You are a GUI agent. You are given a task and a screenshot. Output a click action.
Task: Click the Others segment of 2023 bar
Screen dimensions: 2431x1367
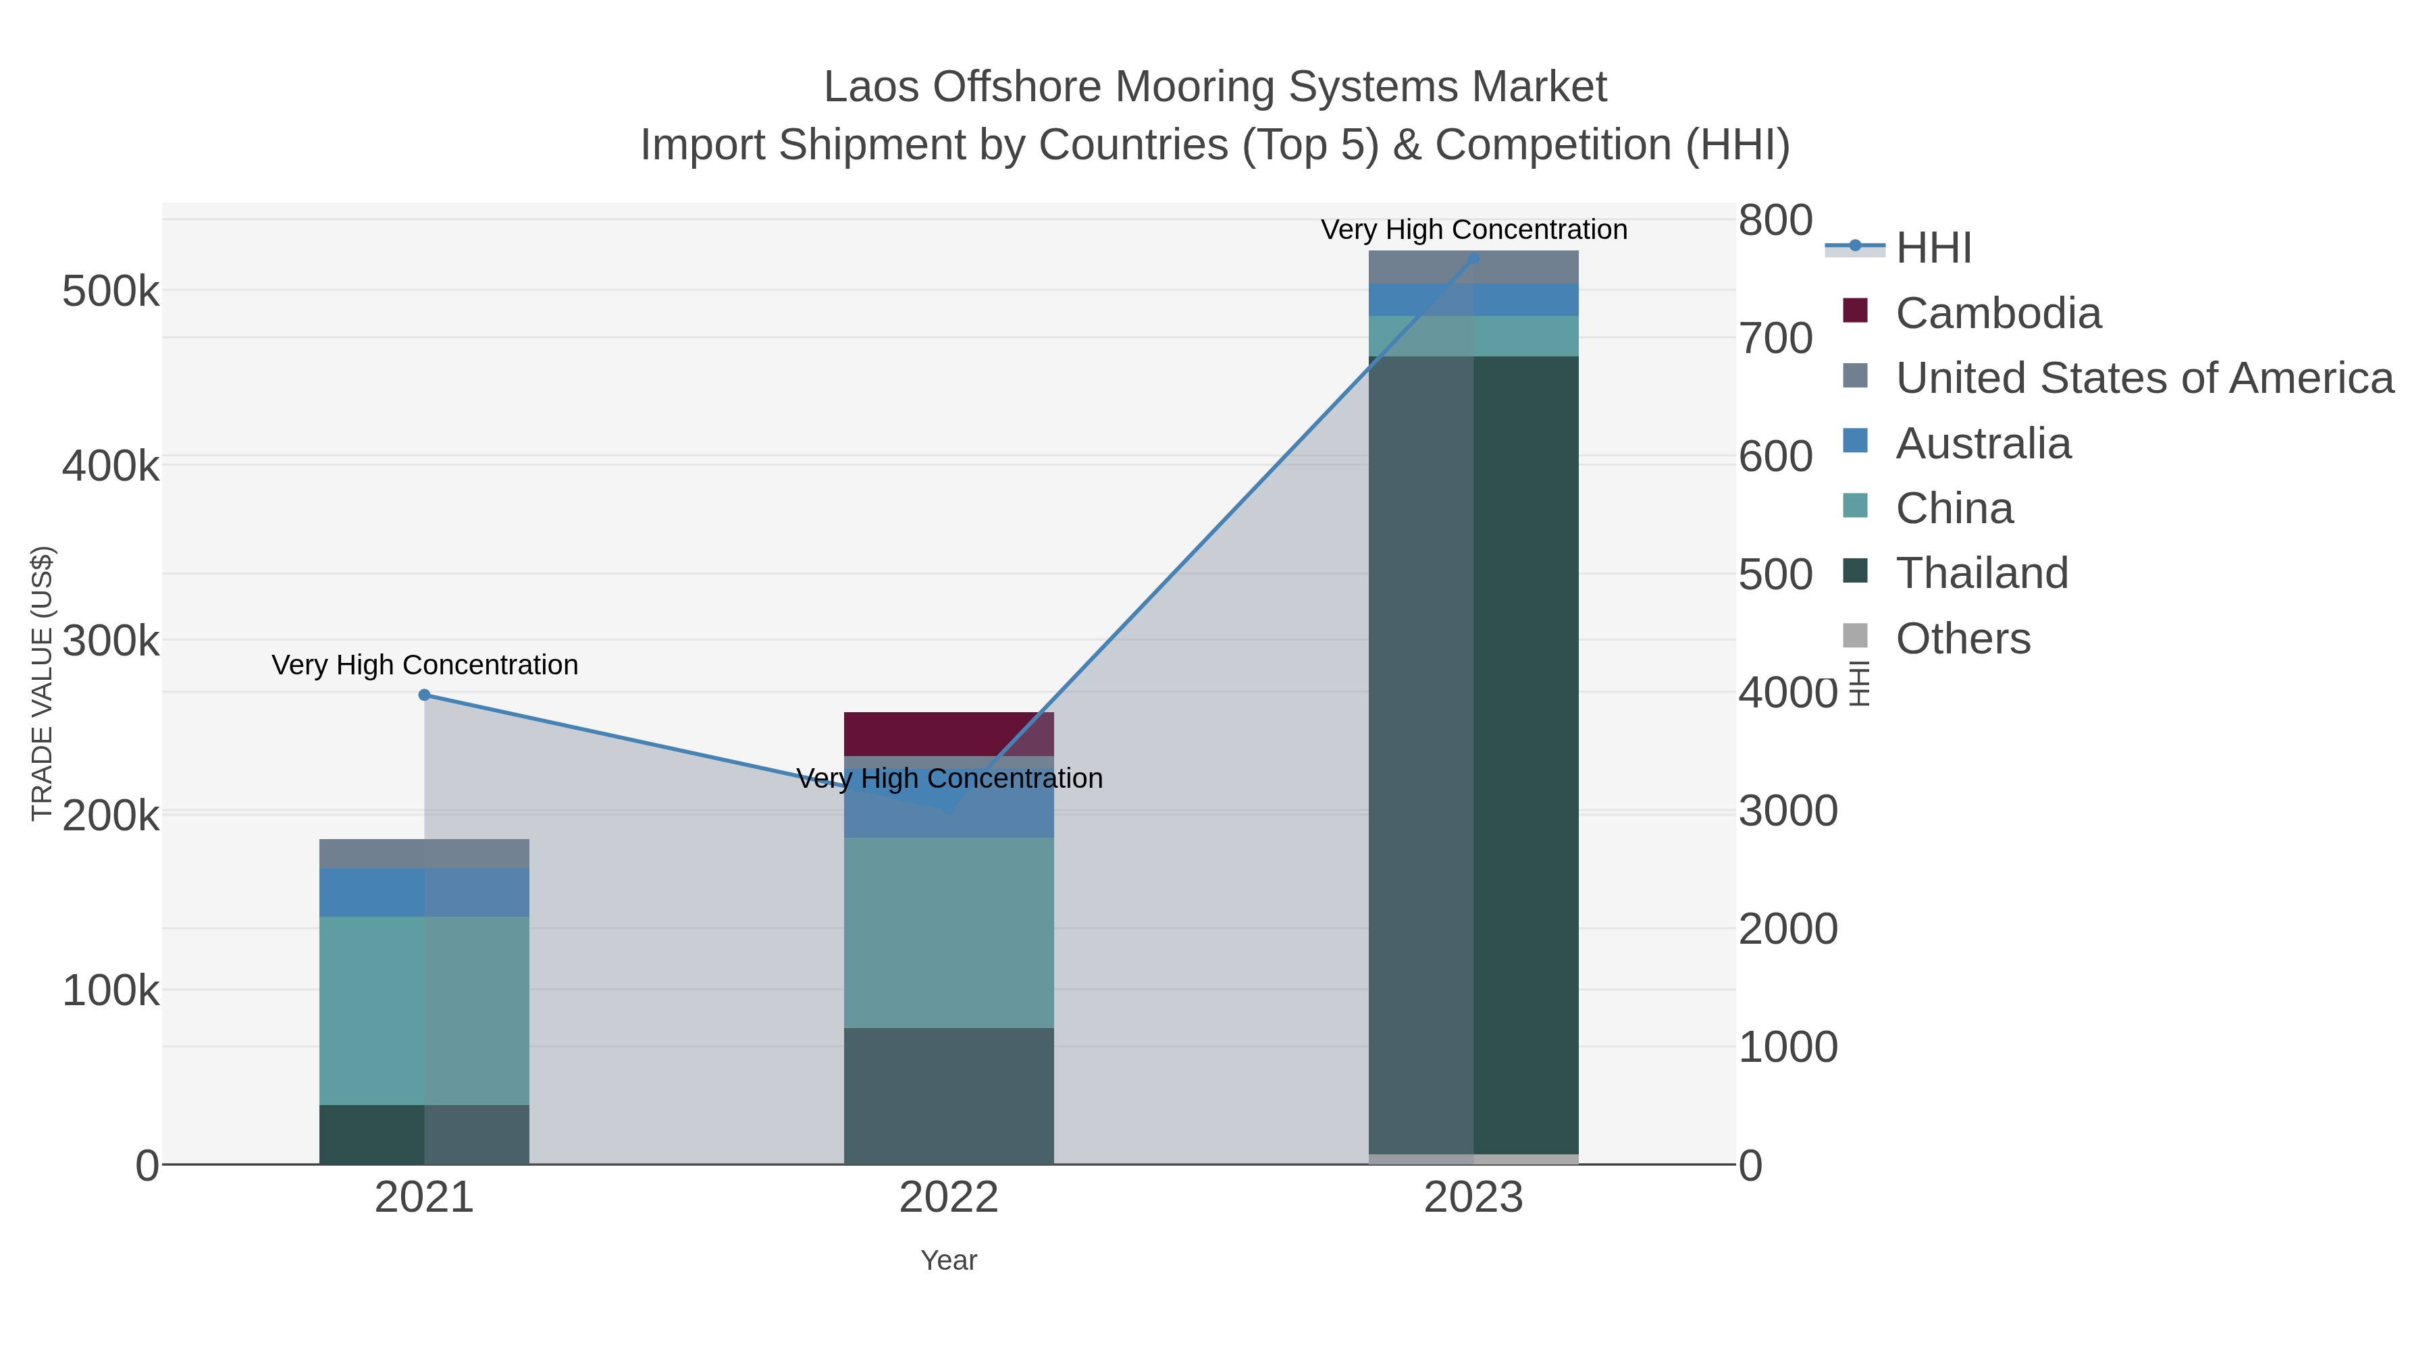(x=1474, y=1160)
